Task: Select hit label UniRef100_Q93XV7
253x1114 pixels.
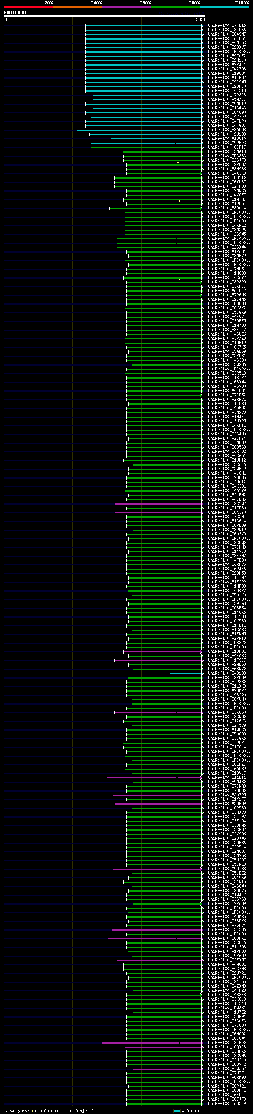Action: [x=227, y=47]
